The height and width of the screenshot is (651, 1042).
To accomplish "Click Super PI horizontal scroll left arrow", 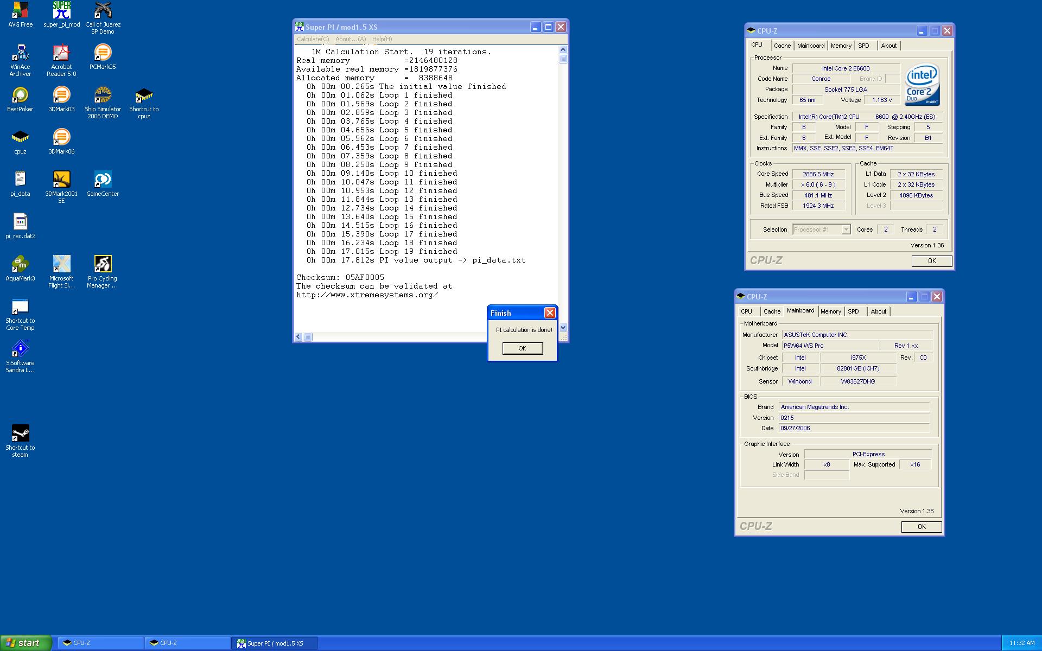I will click(298, 337).
